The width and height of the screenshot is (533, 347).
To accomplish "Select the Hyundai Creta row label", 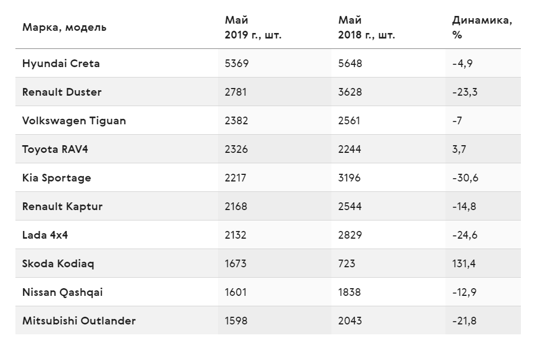I will (61, 63).
